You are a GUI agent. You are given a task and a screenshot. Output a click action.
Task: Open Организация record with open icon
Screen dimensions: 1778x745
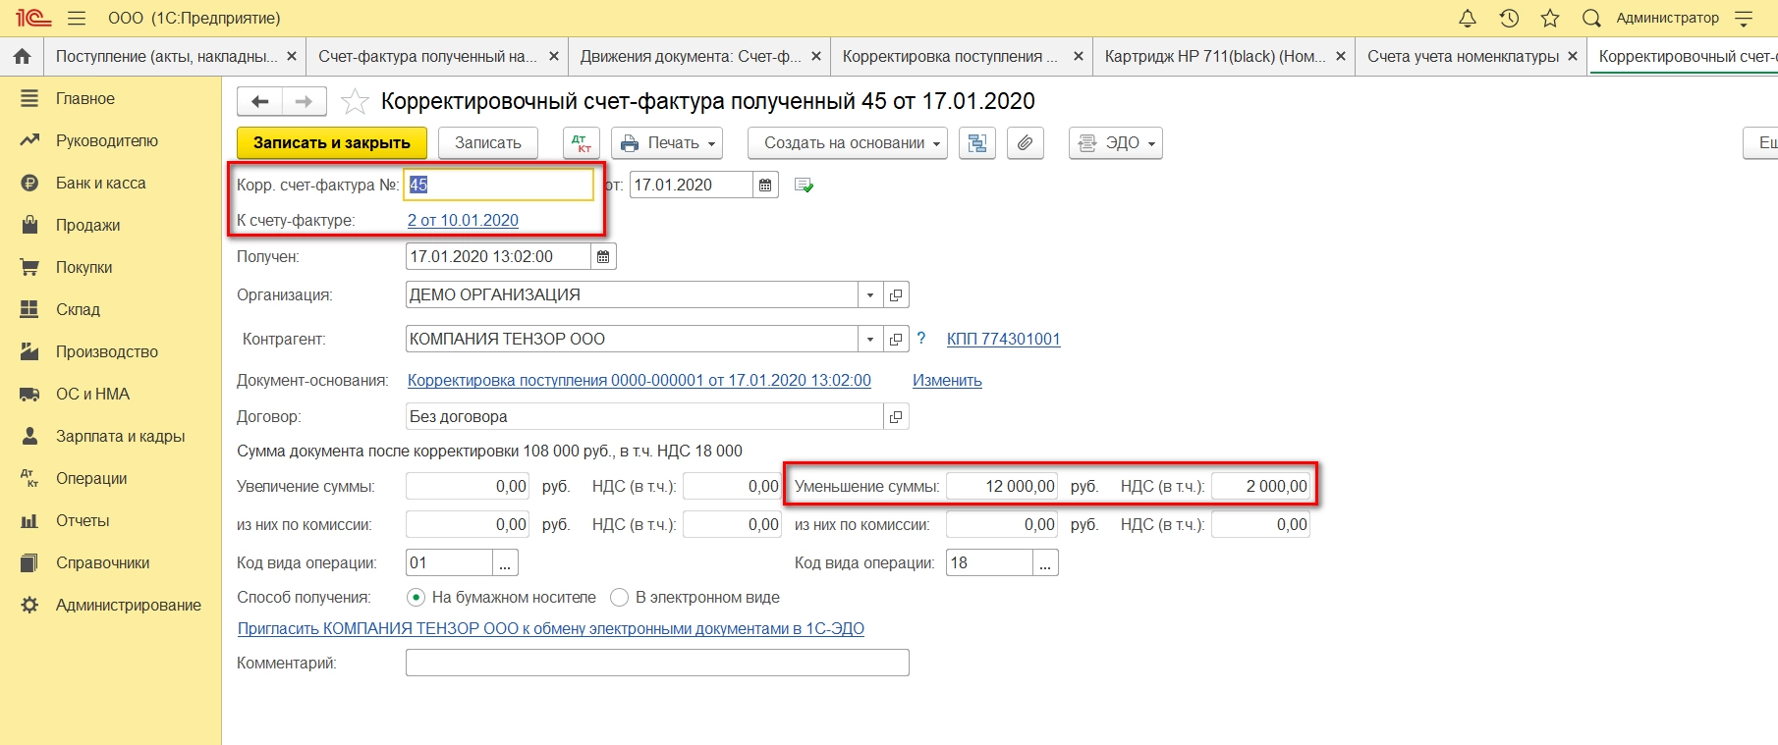coord(896,294)
